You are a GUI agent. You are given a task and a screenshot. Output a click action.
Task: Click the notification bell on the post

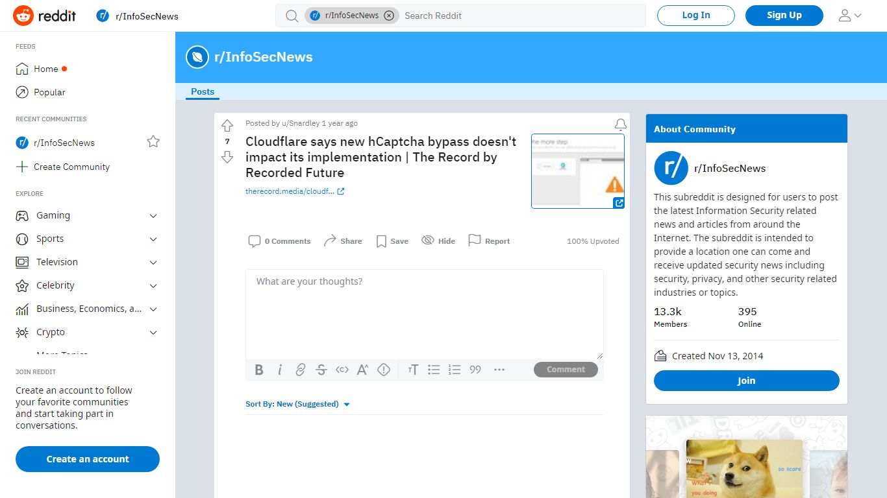(x=620, y=124)
